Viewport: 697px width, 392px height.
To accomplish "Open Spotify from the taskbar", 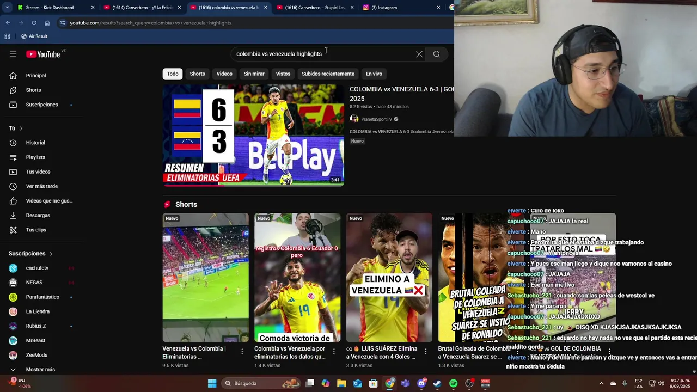I will pyautogui.click(x=453, y=383).
